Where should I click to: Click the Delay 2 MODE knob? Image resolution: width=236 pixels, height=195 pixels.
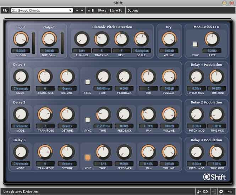[x=21, y=114]
